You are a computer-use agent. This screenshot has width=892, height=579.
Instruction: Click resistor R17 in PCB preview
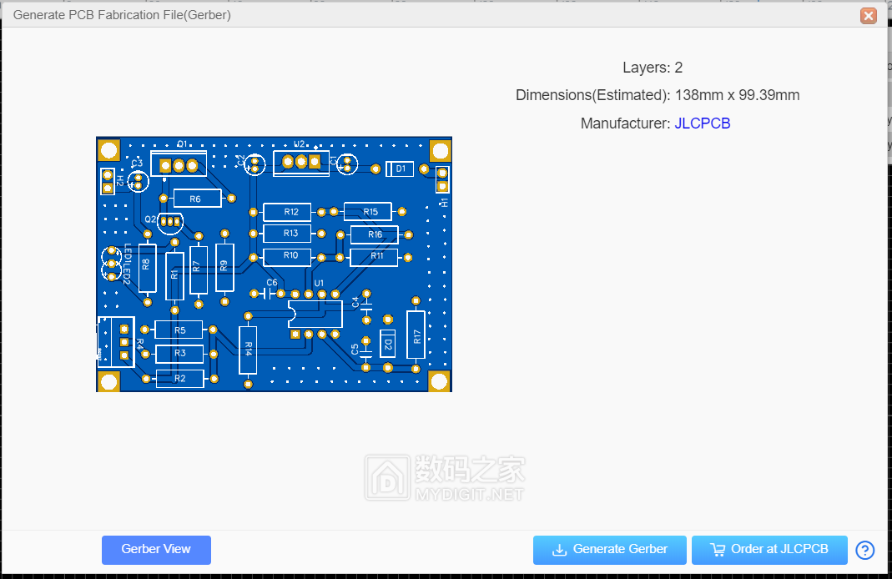click(416, 336)
